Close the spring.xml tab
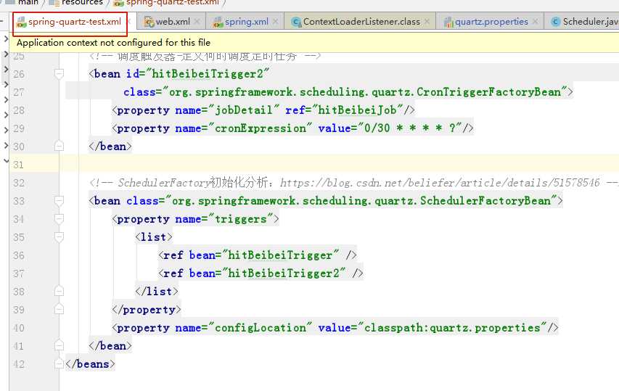This screenshot has width=619, height=391. pyautogui.click(x=275, y=22)
